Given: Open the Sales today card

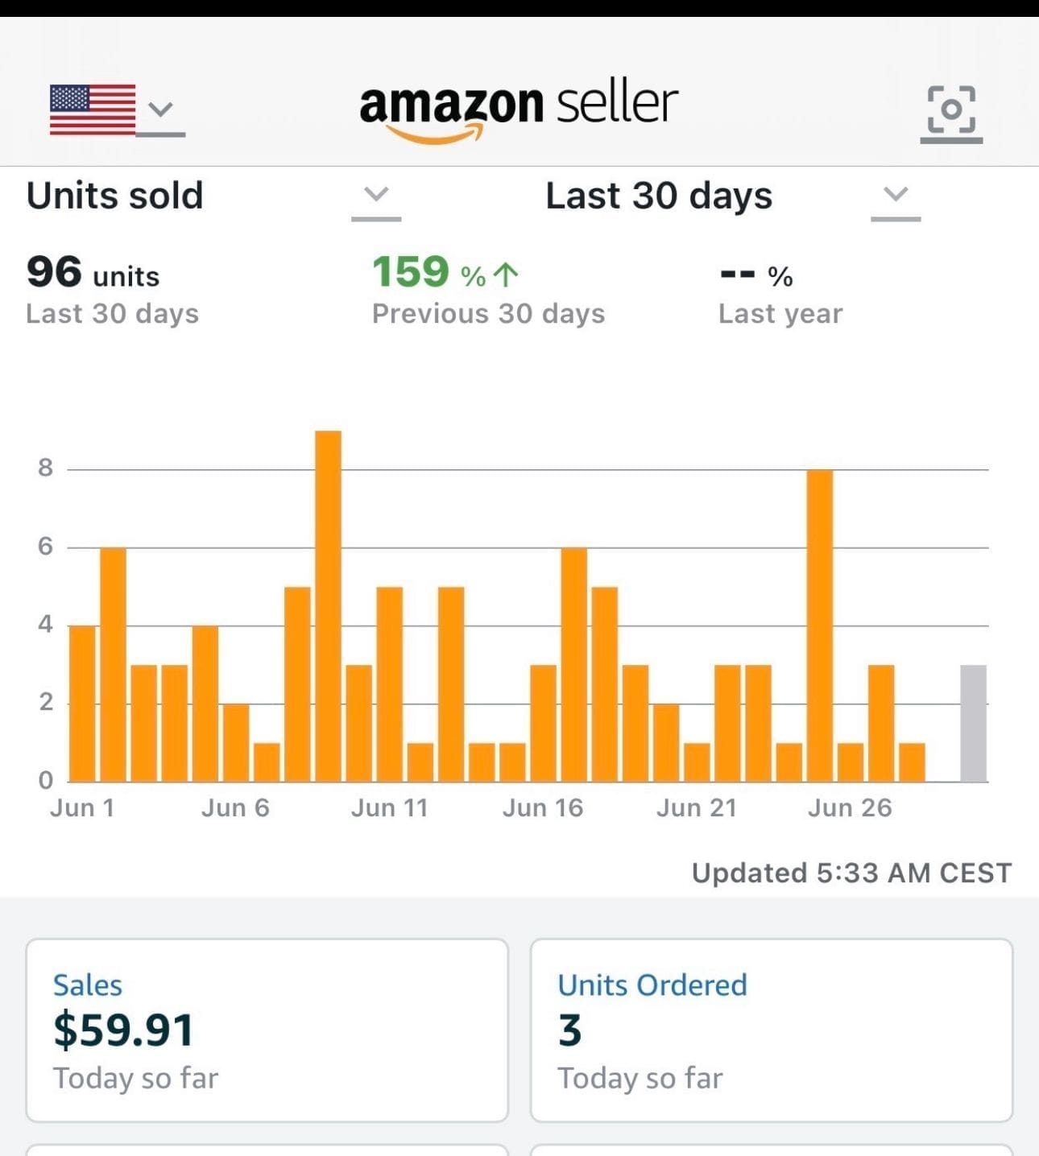Looking at the screenshot, I should coord(267,1030).
